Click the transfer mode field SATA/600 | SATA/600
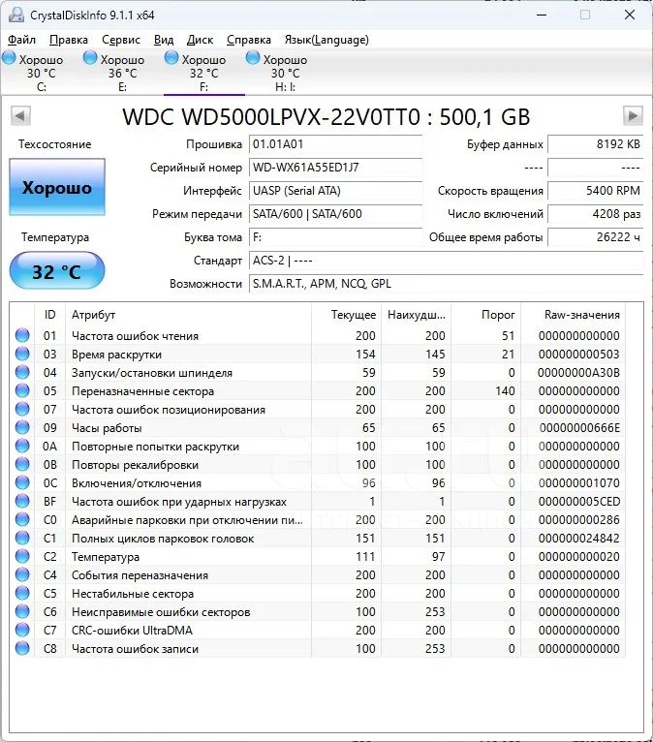 click(x=335, y=214)
